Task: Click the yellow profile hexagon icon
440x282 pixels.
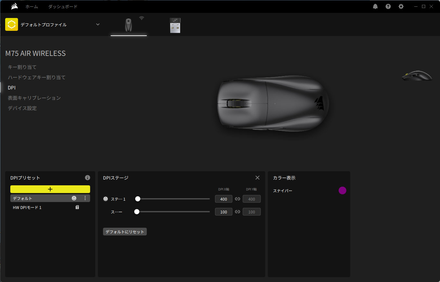Action: [x=12, y=24]
